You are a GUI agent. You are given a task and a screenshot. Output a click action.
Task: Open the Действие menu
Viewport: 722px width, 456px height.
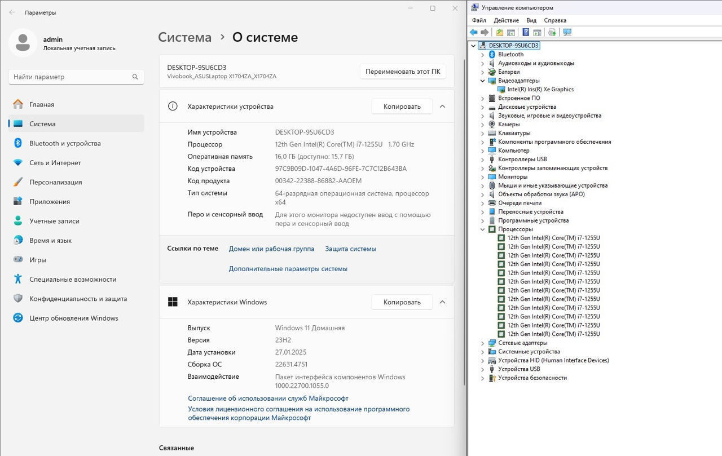click(506, 20)
